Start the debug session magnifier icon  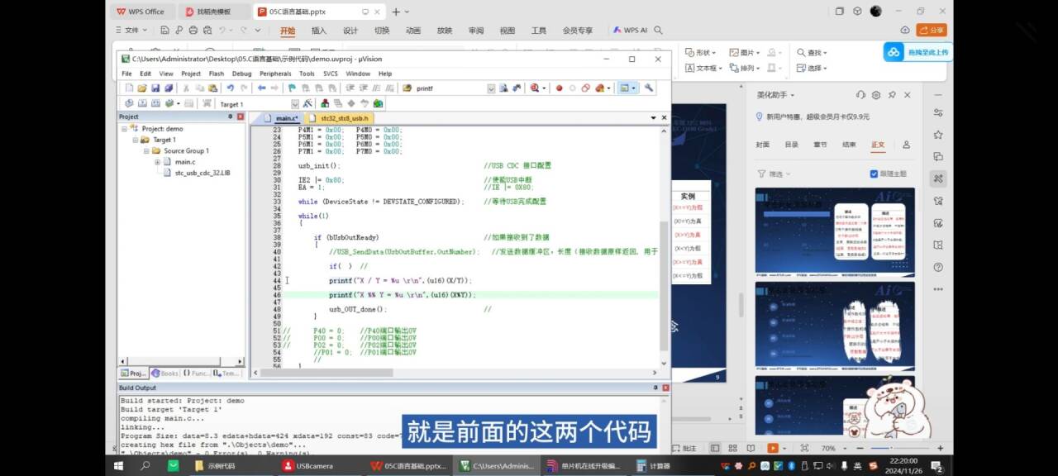coord(536,88)
